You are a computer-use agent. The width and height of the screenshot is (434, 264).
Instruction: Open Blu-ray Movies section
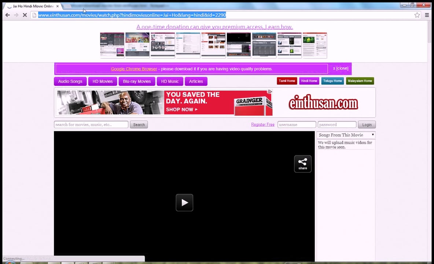tap(137, 81)
